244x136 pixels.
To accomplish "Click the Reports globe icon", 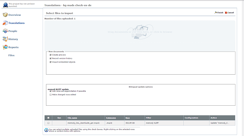I will [x=5, y=47].
